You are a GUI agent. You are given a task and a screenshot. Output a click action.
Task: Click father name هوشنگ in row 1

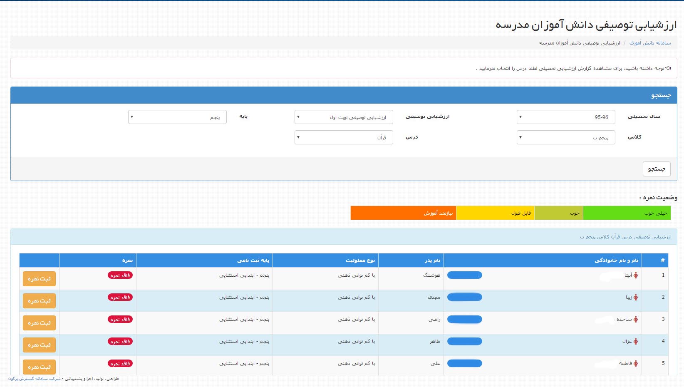coord(431,275)
